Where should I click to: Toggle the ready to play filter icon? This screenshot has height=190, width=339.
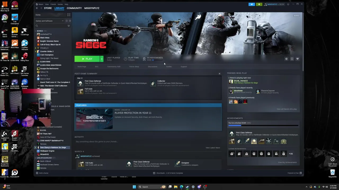pos(70,21)
